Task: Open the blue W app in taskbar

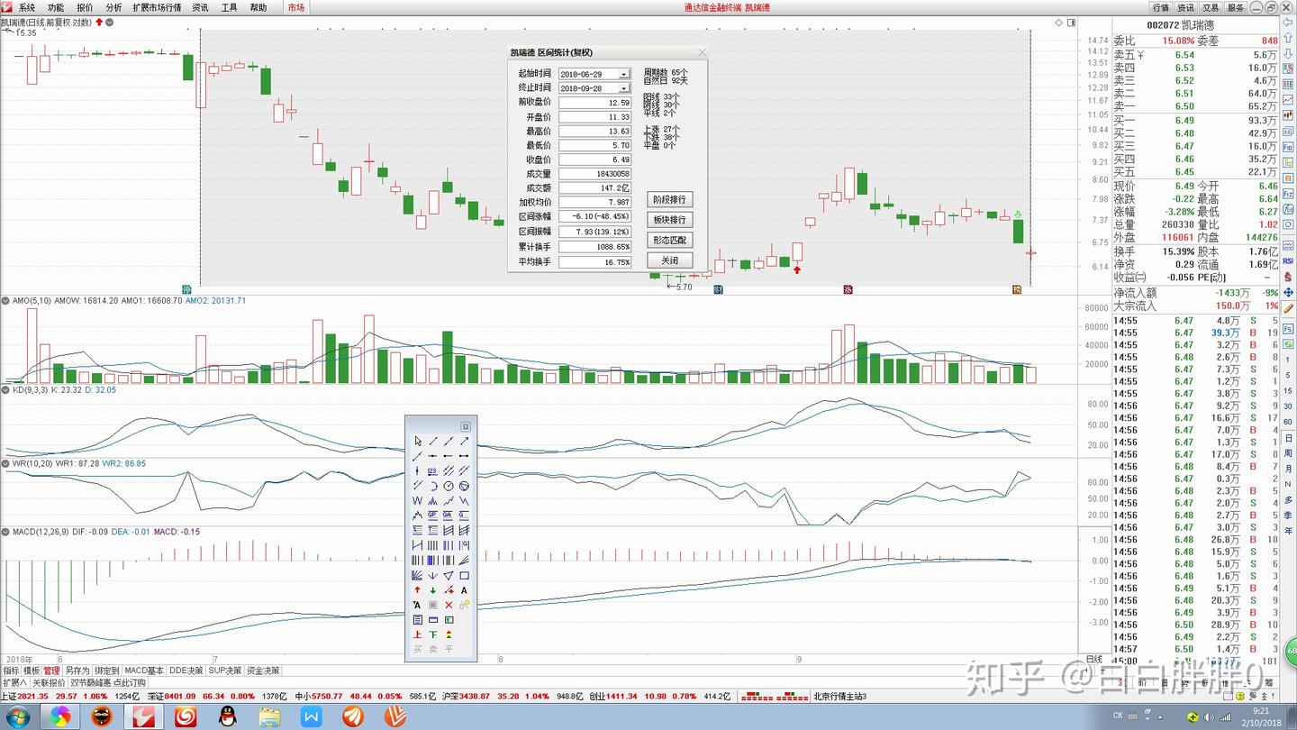Action: pos(312,717)
